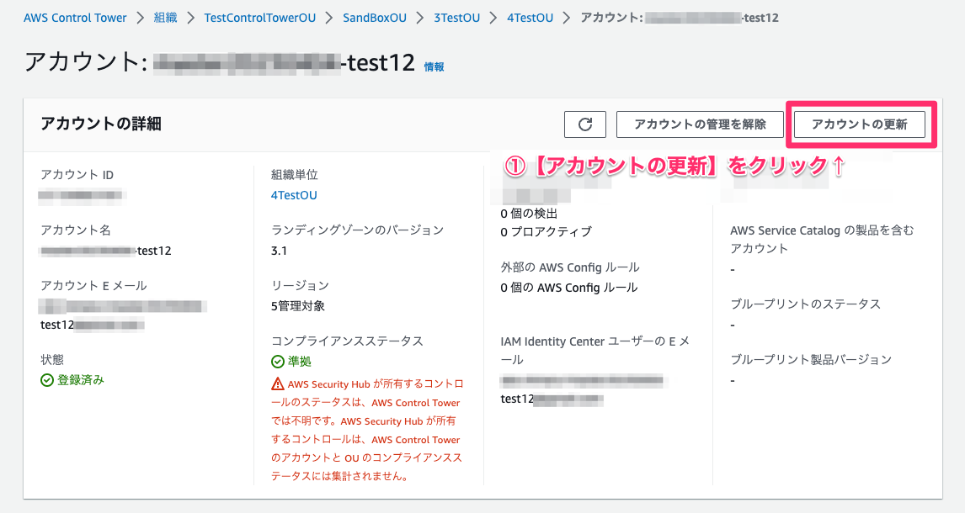Select the 5管理対象 value
This screenshot has height=513, width=965.
[x=298, y=306]
